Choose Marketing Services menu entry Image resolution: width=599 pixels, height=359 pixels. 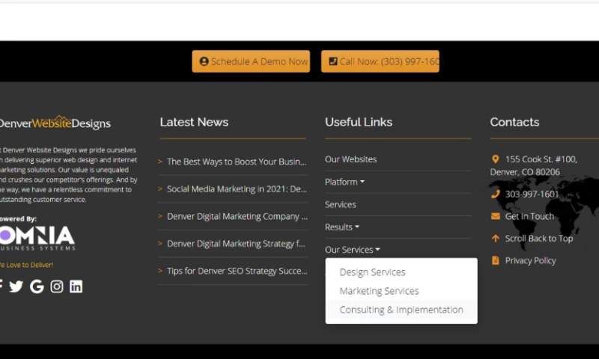[379, 291]
